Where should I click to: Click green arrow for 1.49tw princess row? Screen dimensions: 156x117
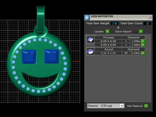pyautogui.click(x=143, y=41)
